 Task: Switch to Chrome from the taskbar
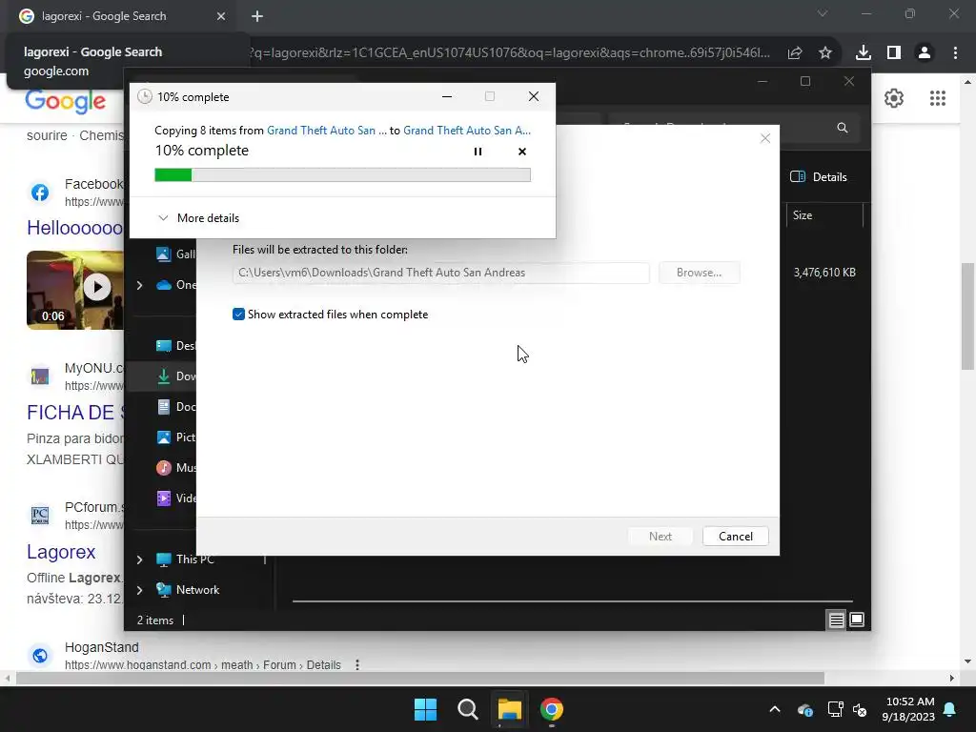[552, 709]
